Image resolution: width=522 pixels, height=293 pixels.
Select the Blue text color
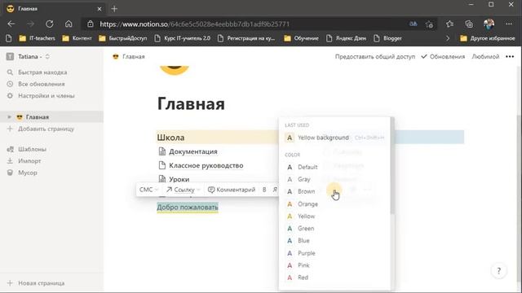tap(335, 241)
